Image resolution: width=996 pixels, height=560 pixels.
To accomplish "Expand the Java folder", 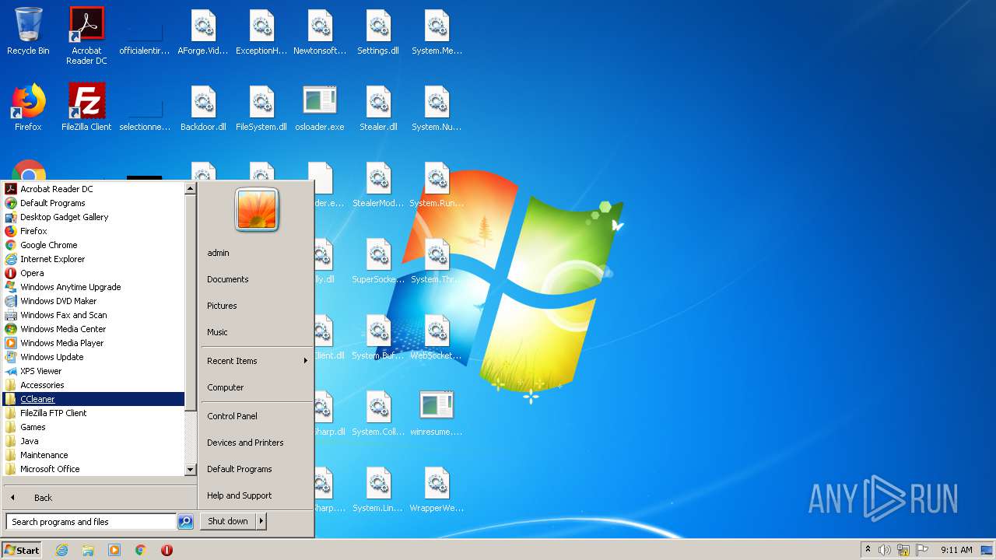I will [94, 441].
